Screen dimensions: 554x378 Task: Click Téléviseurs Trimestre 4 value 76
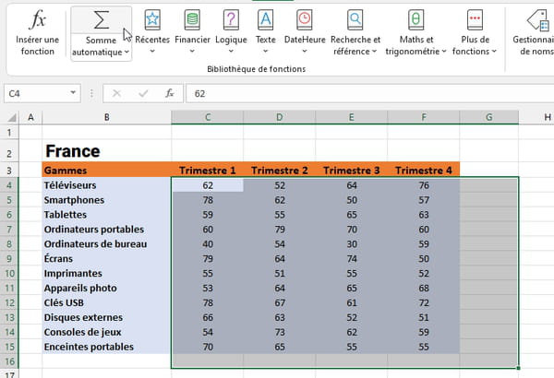424,185
